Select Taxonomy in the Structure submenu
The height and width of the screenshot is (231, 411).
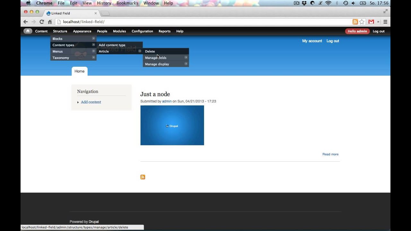[x=73, y=58]
